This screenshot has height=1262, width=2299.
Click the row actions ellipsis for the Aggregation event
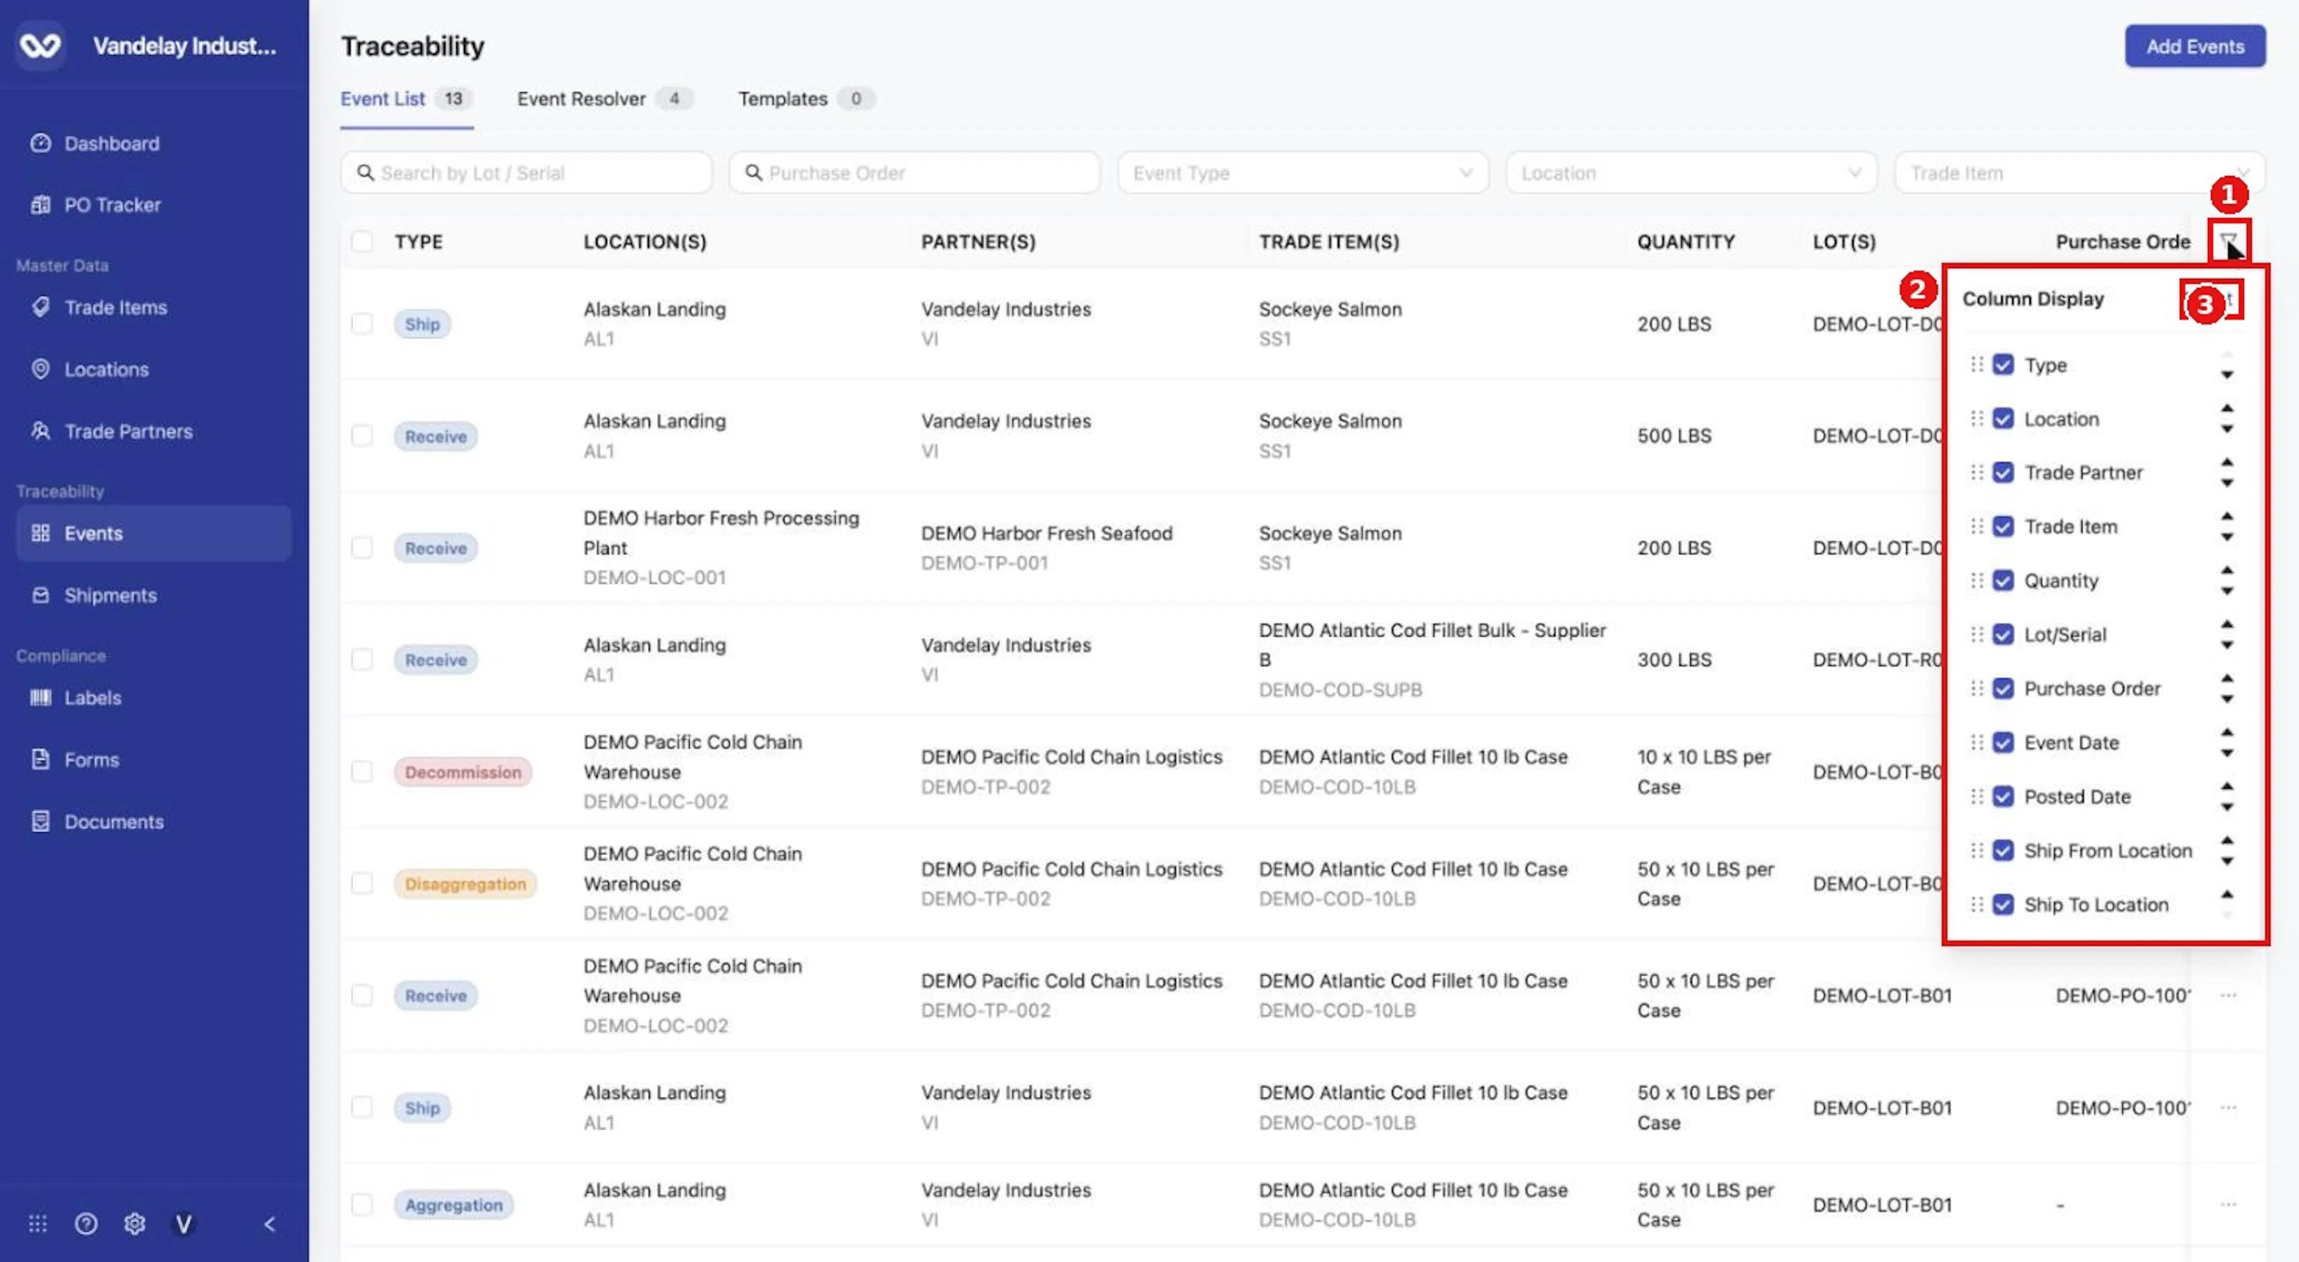click(2228, 1204)
